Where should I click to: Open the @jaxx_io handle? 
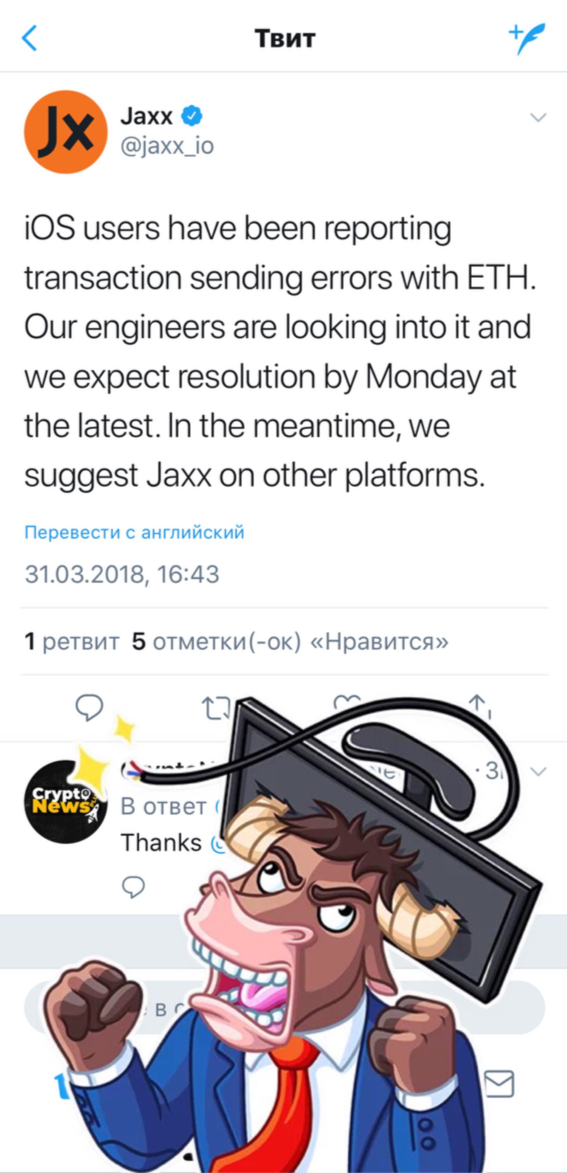click(167, 147)
